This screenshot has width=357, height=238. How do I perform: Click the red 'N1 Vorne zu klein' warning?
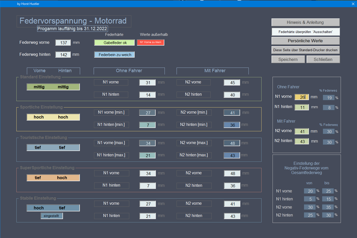coord(150,42)
